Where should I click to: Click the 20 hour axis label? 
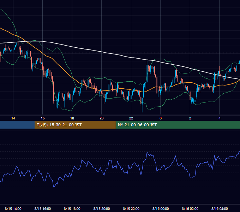pyautogui.click(x=102, y=118)
